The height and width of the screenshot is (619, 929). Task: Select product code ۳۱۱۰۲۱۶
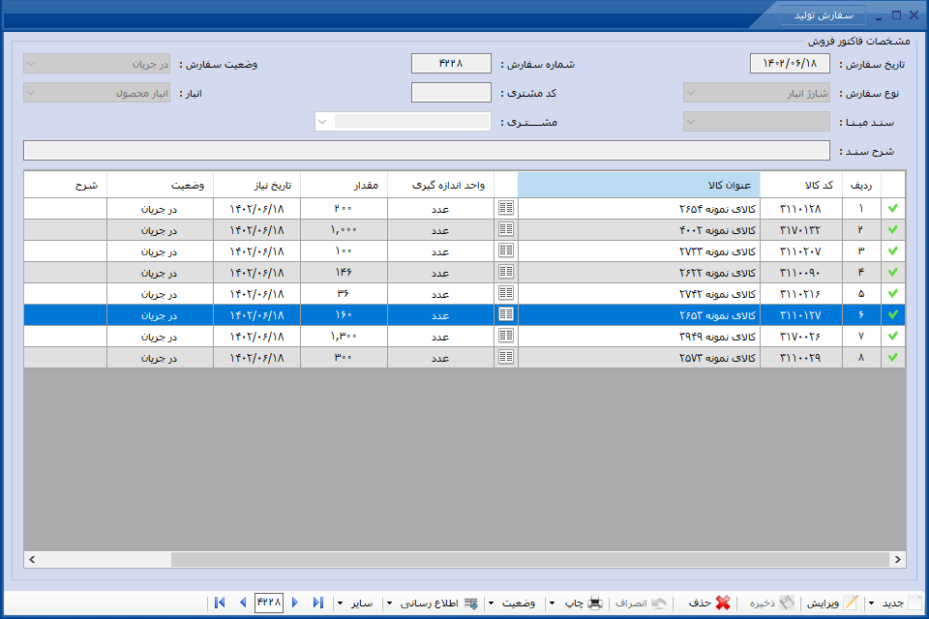tap(801, 294)
